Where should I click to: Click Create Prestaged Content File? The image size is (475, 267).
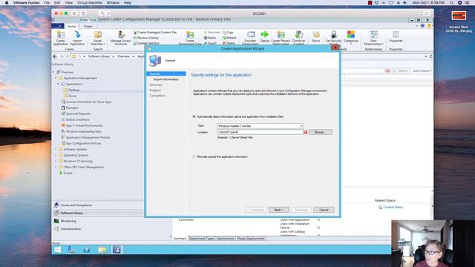click(x=155, y=32)
